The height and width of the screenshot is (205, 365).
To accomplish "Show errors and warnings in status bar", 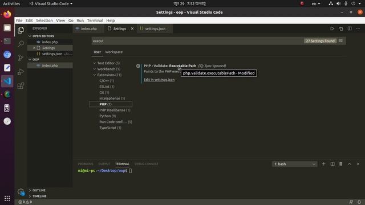I will coord(25,202).
